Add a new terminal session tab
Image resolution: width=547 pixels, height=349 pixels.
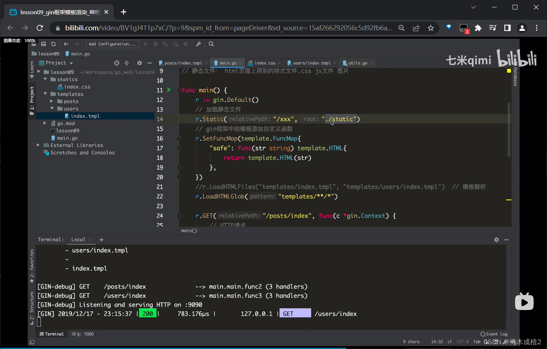[x=102, y=240]
